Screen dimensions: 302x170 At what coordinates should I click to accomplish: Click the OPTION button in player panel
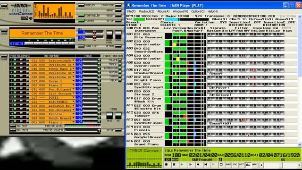[x=118, y=46]
